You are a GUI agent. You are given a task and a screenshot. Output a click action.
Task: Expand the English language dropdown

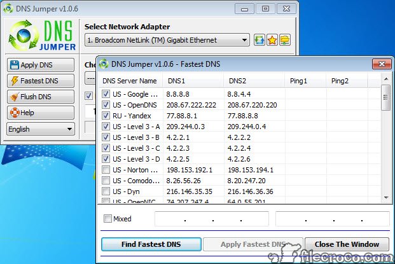tap(41, 129)
